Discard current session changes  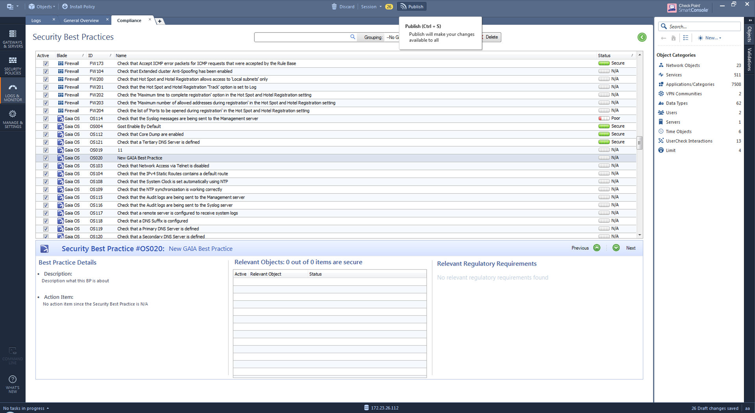coord(343,6)
